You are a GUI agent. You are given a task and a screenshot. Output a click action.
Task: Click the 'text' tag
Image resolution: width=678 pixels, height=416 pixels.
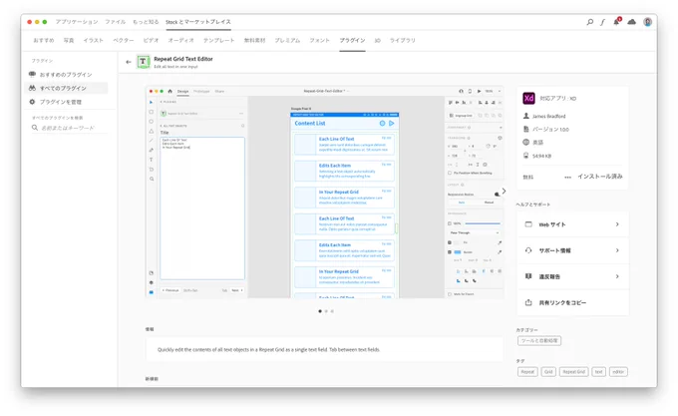coord(598,372)
